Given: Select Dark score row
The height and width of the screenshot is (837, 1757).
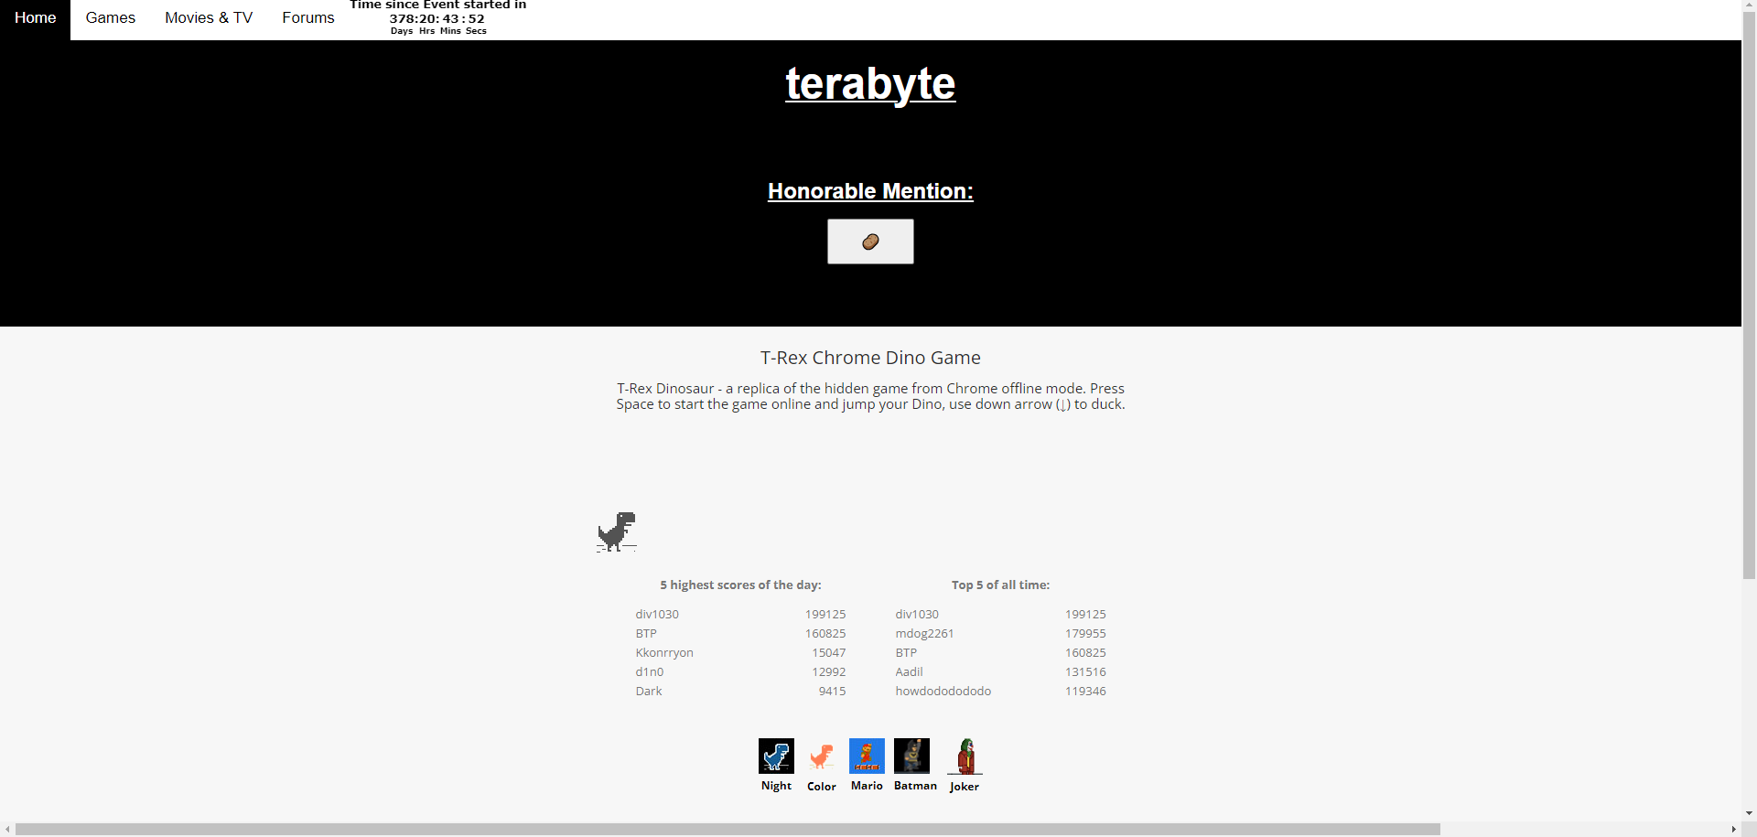Looking at the screenshot, I should coord(740,692).
